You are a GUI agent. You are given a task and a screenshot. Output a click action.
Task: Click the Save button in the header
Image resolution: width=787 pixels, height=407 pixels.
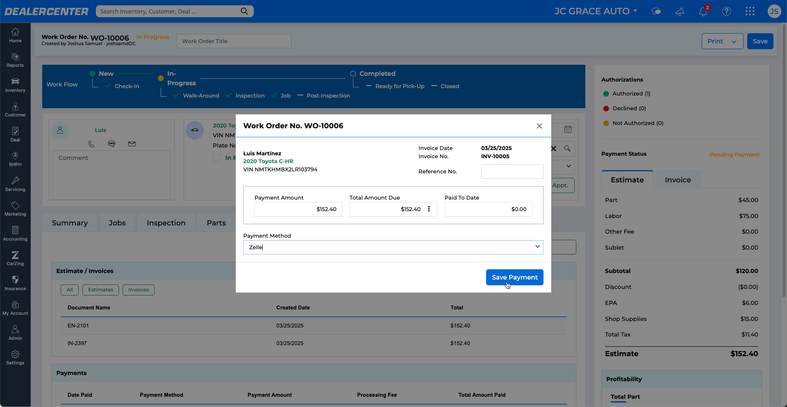click(760, 41)
